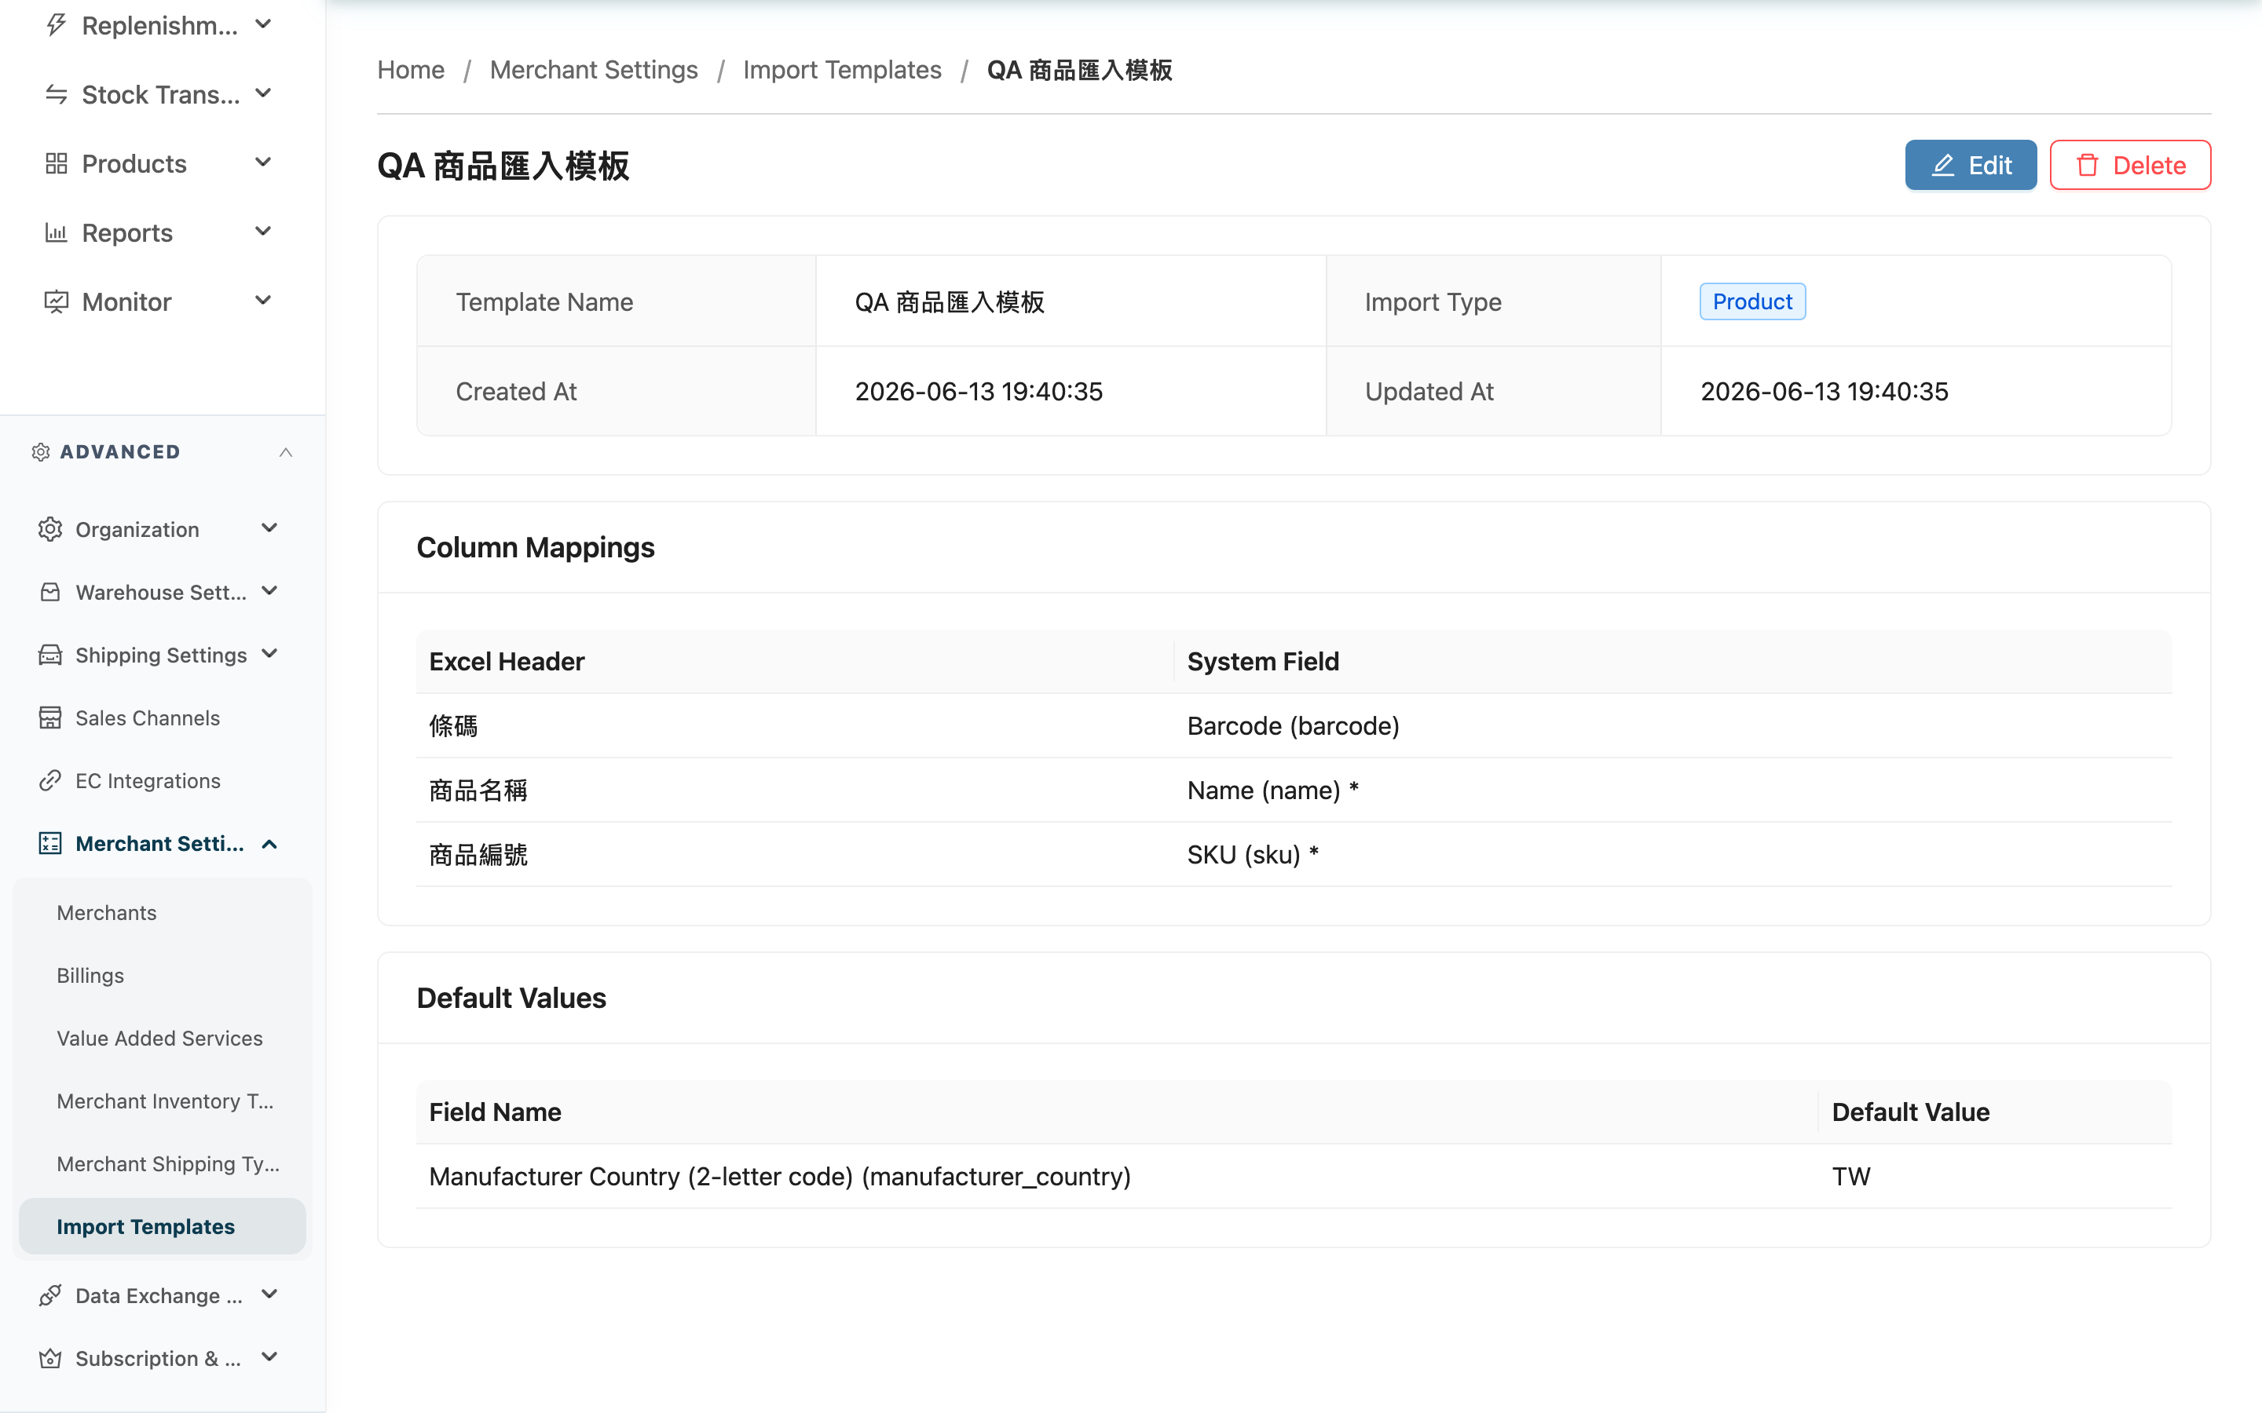Open EC Integrations menu item
The height and width of the screenshot is (1413, 2262).
coord(148,780)
